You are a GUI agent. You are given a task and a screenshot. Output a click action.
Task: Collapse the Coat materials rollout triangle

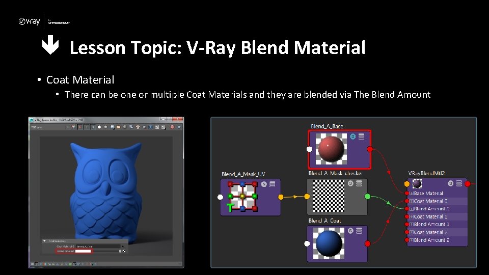(x=45, y=241)
